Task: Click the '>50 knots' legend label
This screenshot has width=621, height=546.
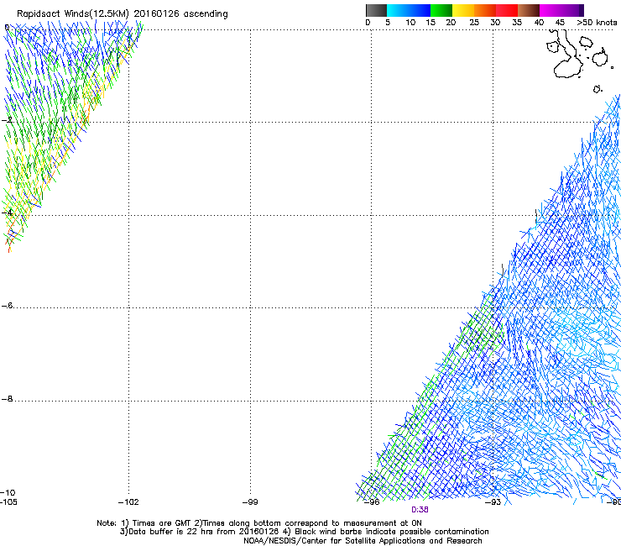Action: click(597, 23)
